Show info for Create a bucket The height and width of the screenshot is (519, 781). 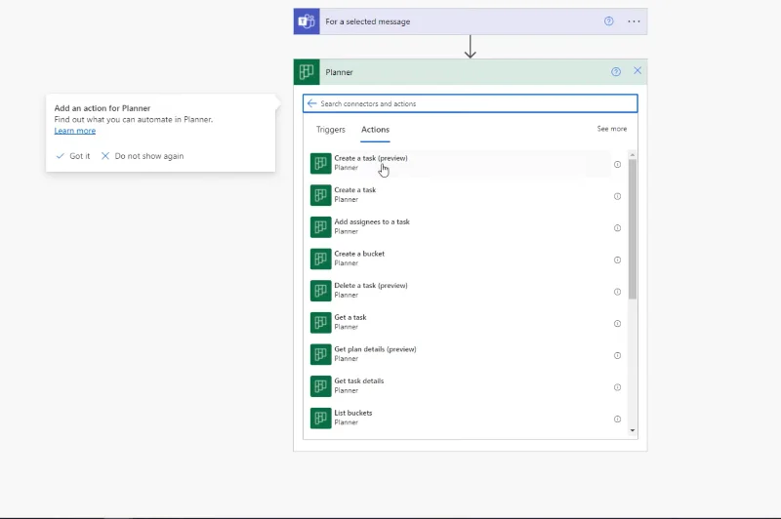click(x=617, y=259)
